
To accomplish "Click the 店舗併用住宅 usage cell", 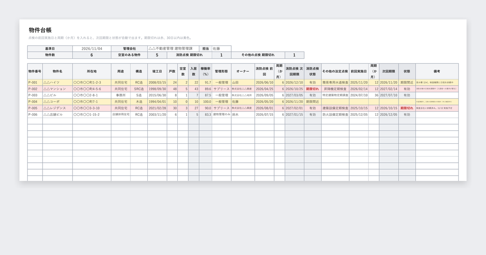I will 121,115.
